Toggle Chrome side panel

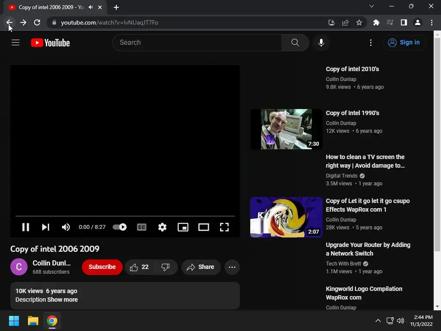(404, 22)
